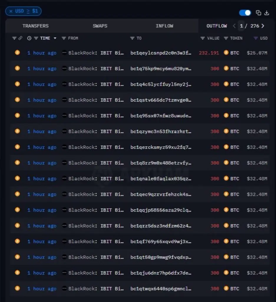Open address bc1qec9qzrvrfehzck4s

pos(161,194)
